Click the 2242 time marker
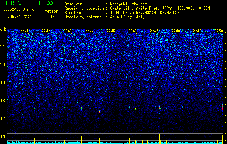The image size is (227, 144). pos(46,31)
